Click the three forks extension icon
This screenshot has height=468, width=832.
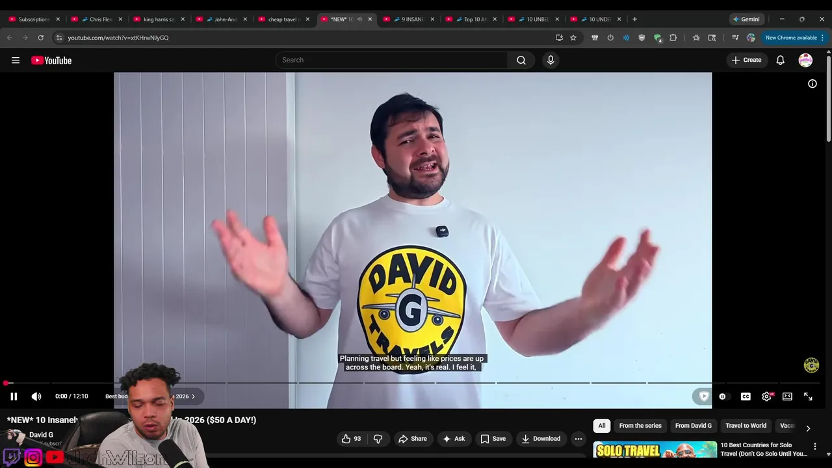[x=595, y=38]
